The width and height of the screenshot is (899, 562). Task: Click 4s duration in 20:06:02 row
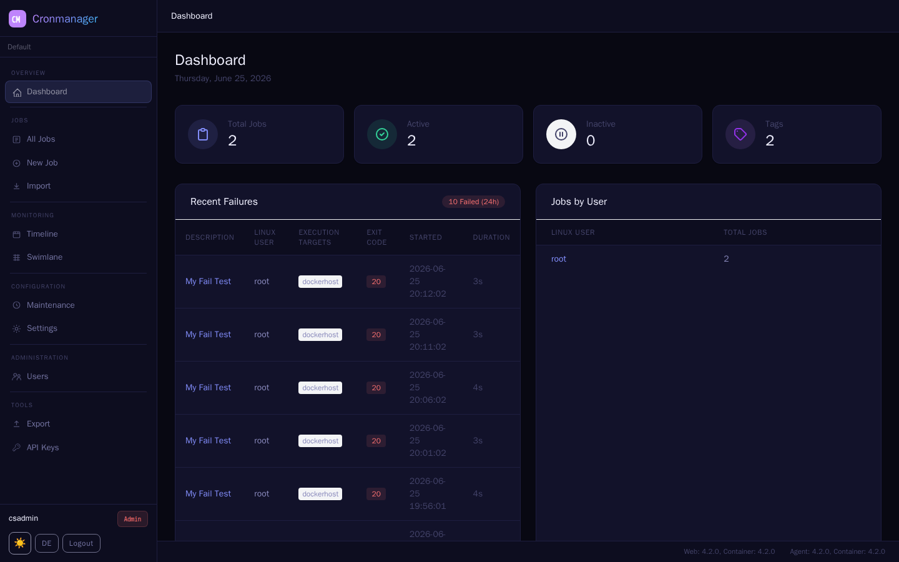pyautogui.click(x=478, y=388)
